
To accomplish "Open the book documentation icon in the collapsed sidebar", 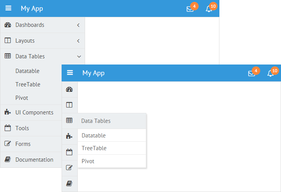I will pyautogui.click(x=69, y=184).
